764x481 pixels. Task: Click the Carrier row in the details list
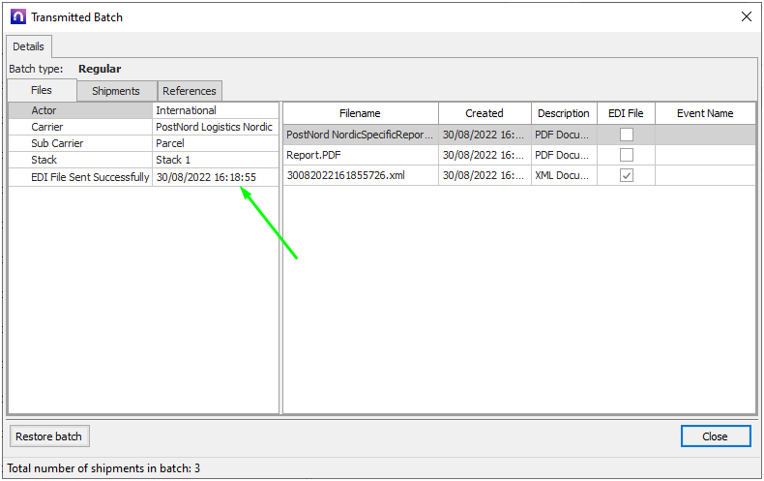point(80,127)
